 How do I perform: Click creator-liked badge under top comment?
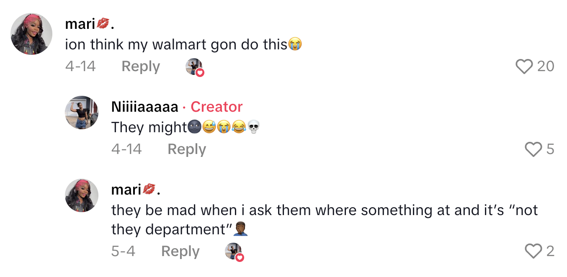pyautogui.click(x=195, y=67)
